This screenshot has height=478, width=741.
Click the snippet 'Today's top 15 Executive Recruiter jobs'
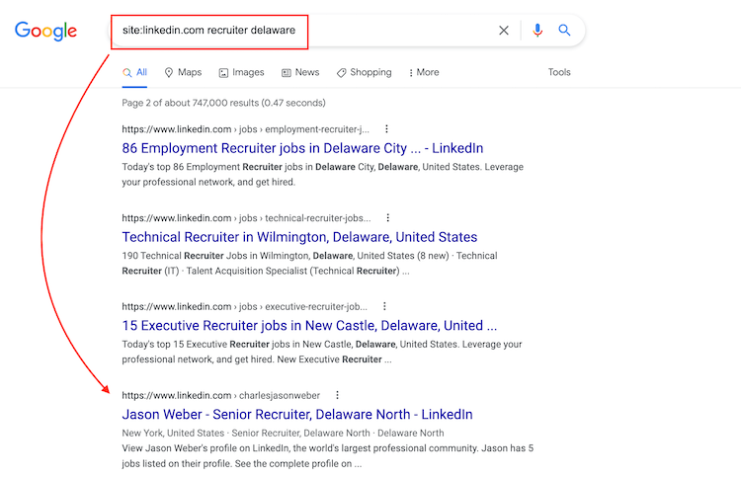[322, 352]
